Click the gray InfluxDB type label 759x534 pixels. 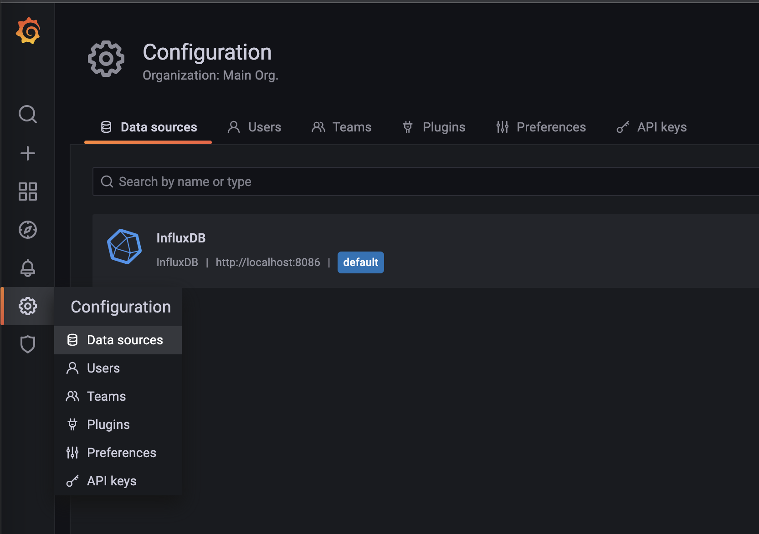[x=177, y=262]
